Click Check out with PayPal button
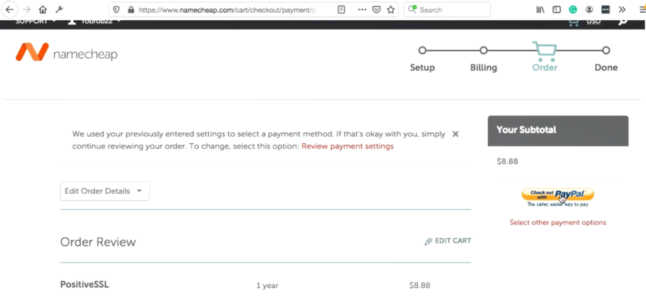This screenshot has height=299, width=646. pos(558,194)
